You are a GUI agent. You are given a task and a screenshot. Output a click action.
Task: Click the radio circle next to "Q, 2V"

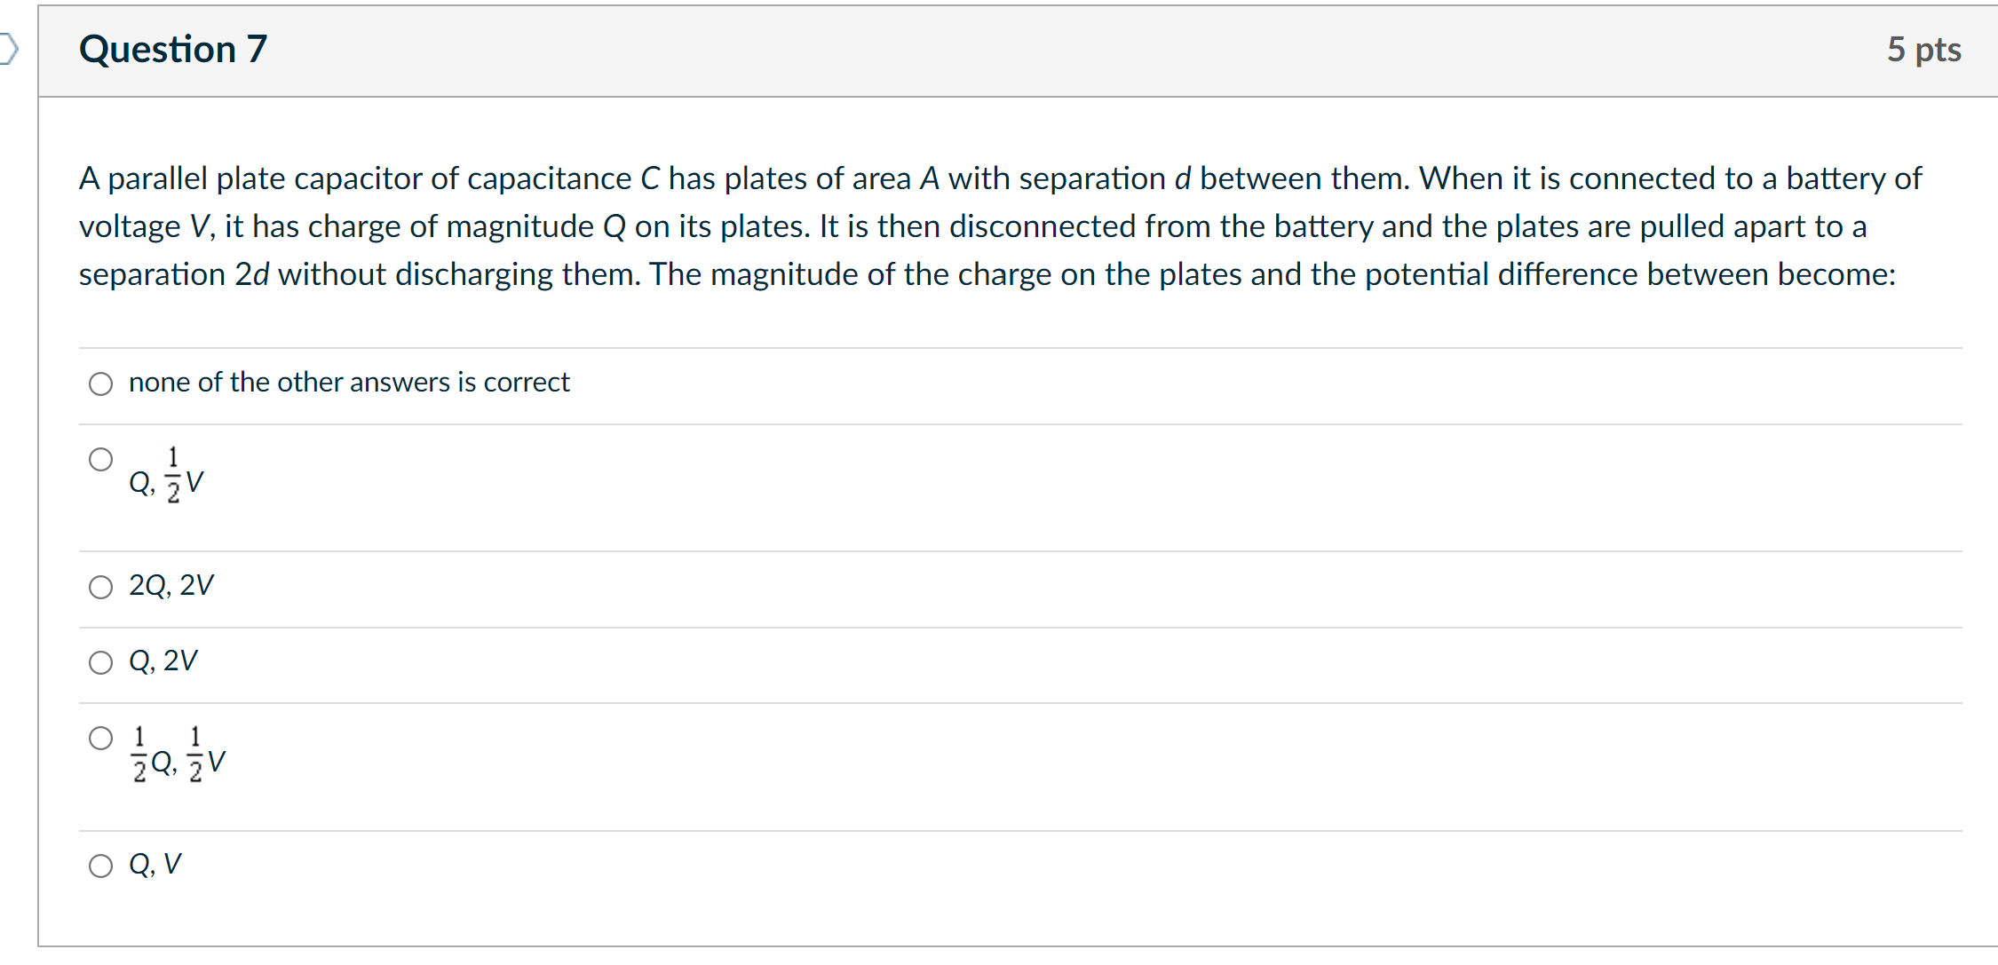point(100,661)
